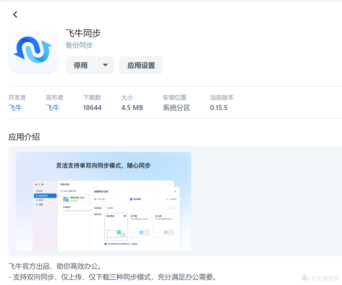Open the 飞牛 link under 开发者
Image resolution: width=342 pixels, height=285 pixels.
(15, 107)
